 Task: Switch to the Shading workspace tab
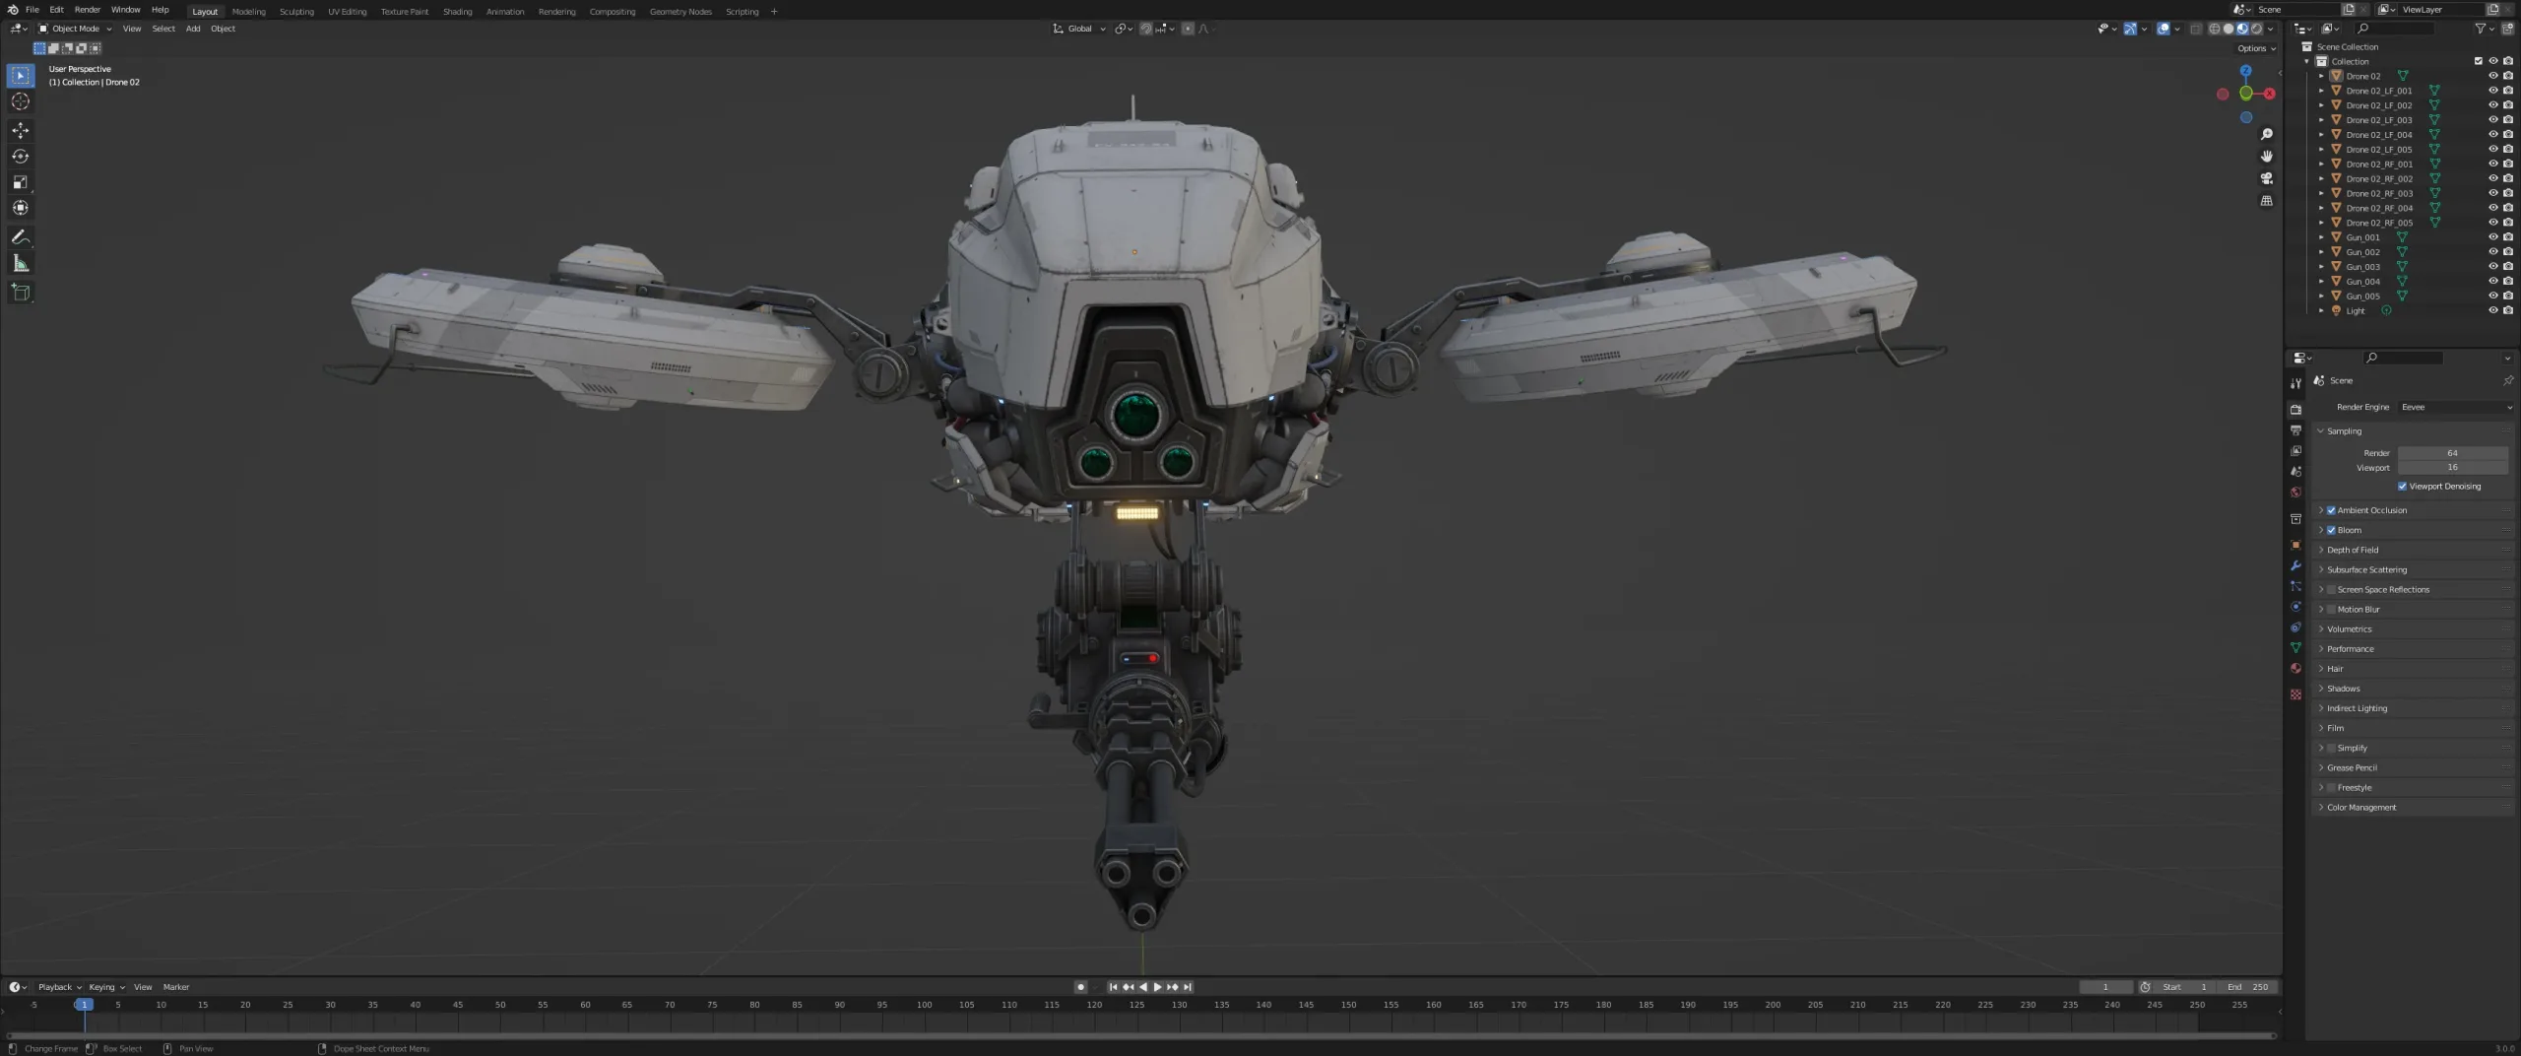click(457, 11)
